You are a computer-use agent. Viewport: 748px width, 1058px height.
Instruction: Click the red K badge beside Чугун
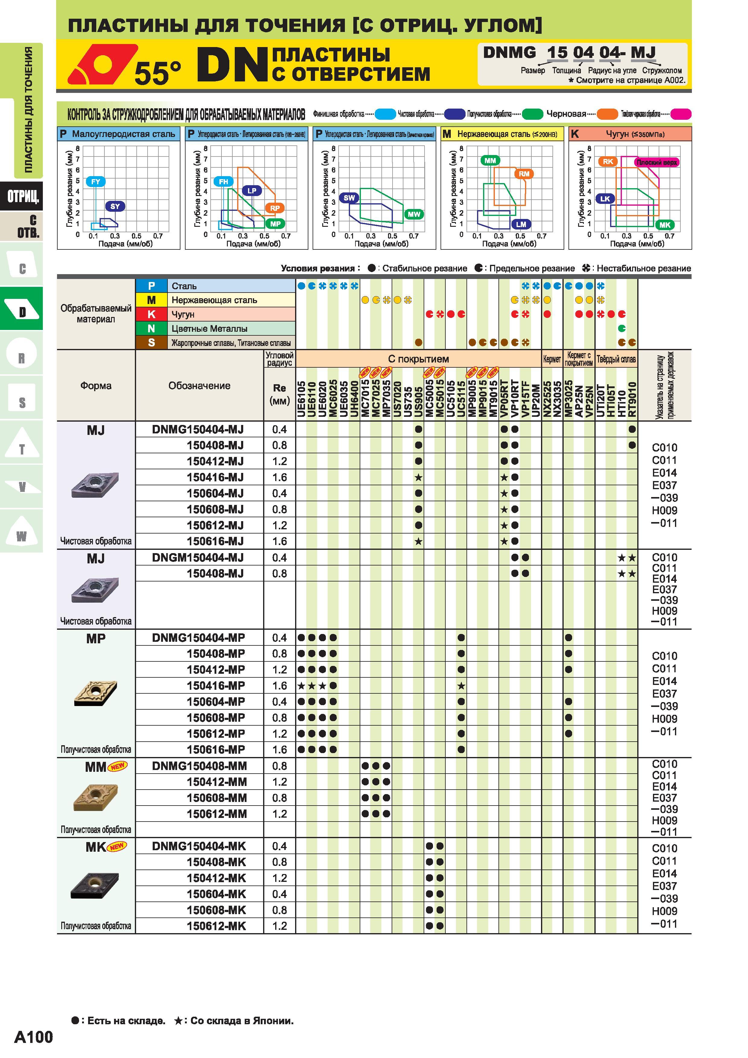pos(151,314)
